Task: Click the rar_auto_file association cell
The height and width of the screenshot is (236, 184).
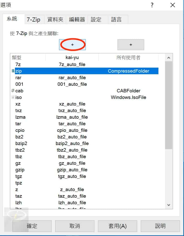Action: click(72, 78)
